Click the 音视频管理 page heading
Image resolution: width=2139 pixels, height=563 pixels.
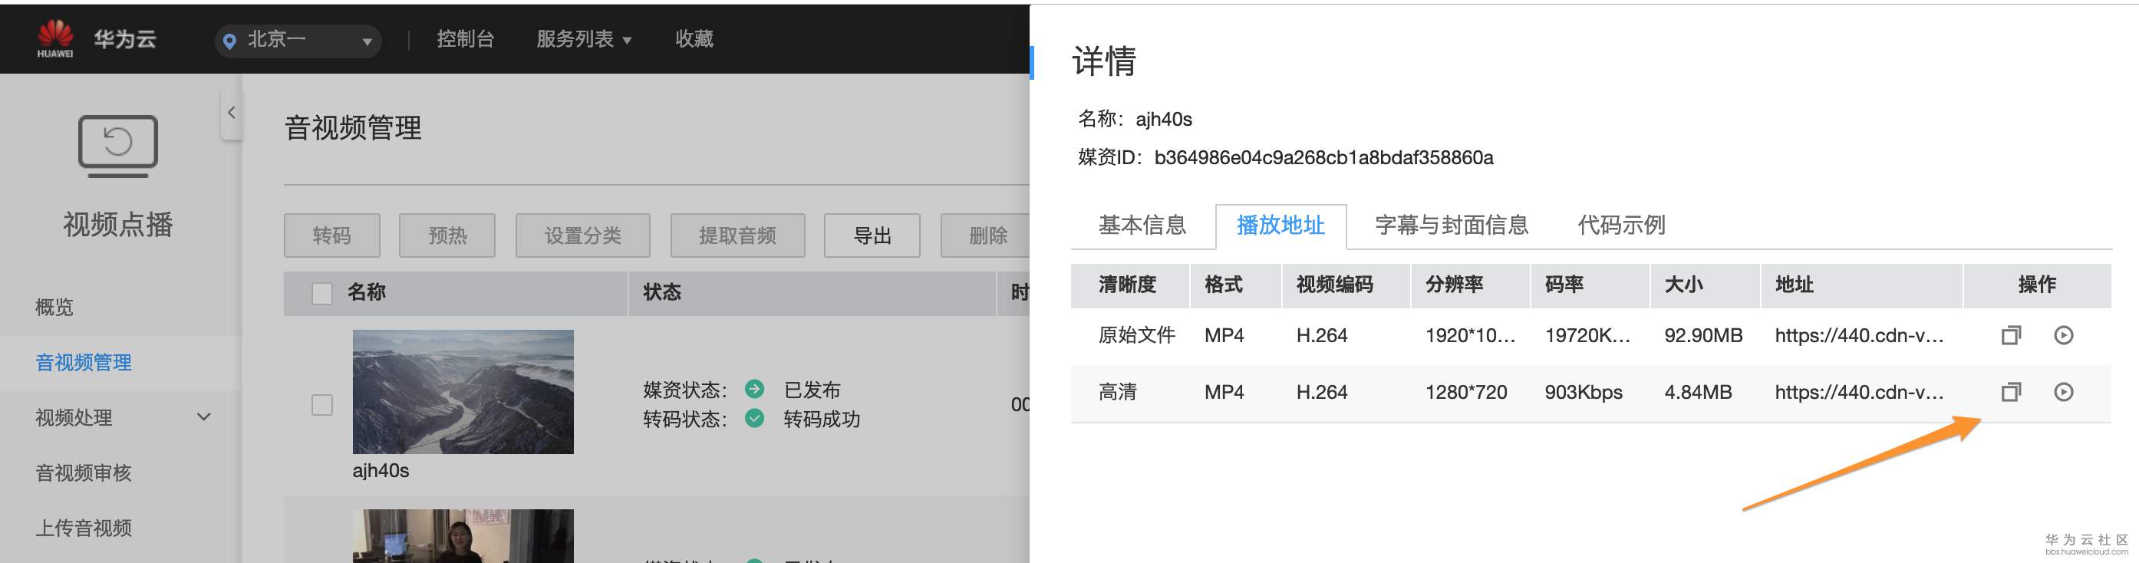tap(353, 128)
